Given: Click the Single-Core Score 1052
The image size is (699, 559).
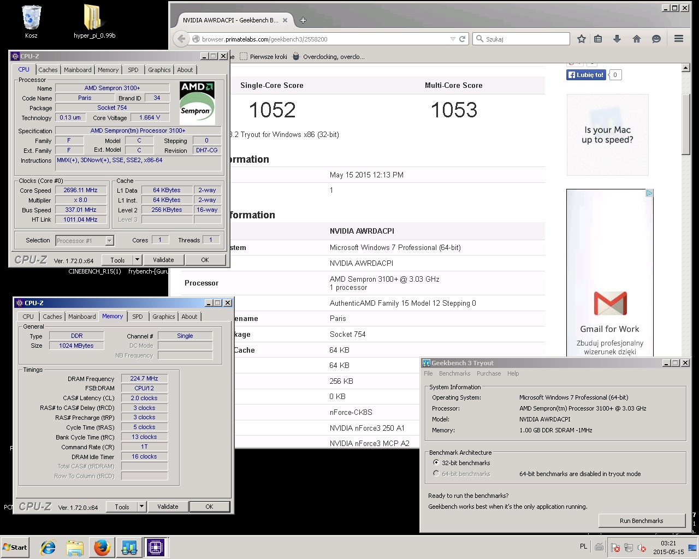Looking at the screenshot, I should click(272, 110).
